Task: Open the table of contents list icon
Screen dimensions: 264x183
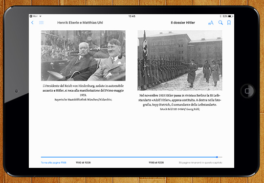Action: [x=41, y=22]
